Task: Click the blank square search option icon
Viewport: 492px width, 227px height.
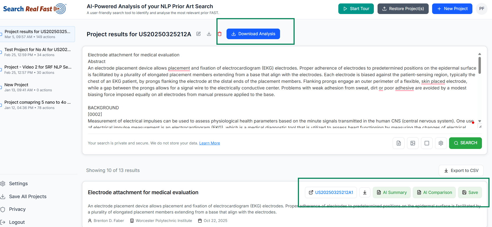Action: pyautogui.click(x=427, y=143)
